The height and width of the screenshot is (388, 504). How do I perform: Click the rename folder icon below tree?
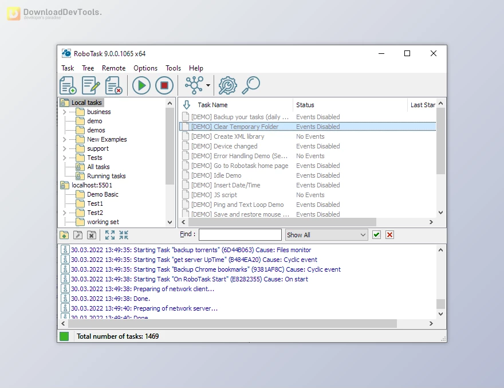pyautogui.click(x=78, y=235)
